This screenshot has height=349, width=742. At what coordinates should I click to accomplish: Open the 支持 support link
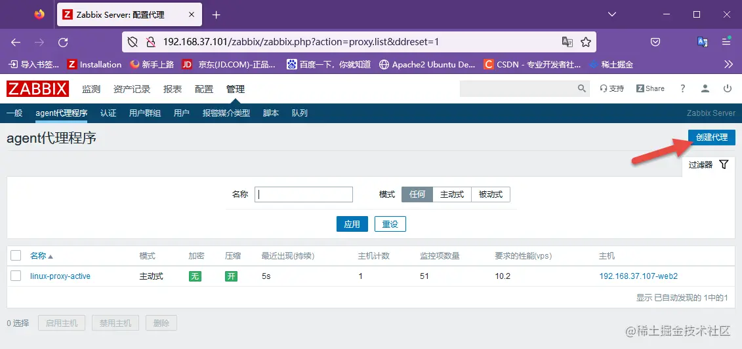(x=612, y=88)
